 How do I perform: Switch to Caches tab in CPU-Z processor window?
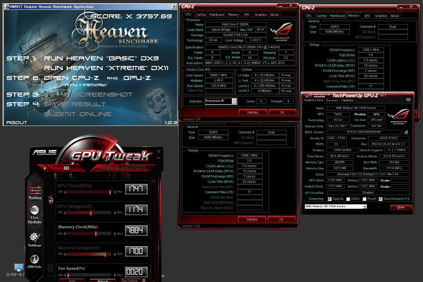201,15
